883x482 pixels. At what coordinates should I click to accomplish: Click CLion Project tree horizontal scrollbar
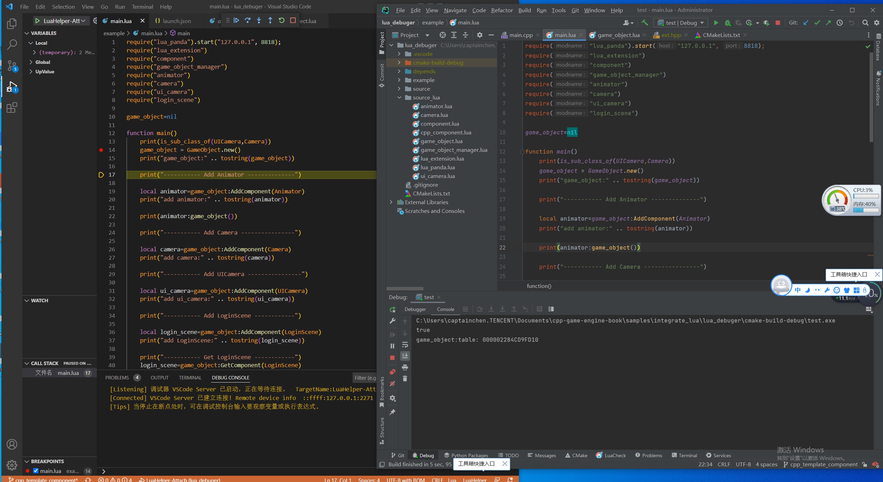click(x=405, y=289)
